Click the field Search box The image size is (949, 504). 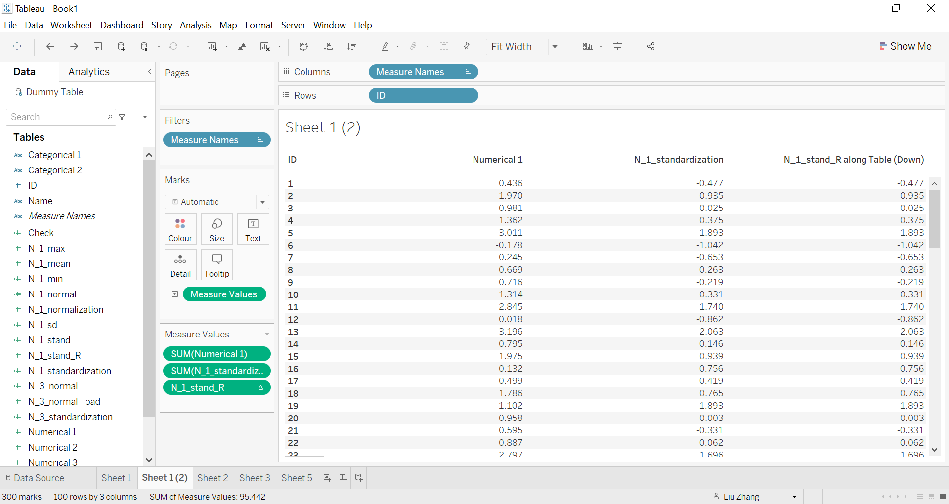tap(57, 117)
